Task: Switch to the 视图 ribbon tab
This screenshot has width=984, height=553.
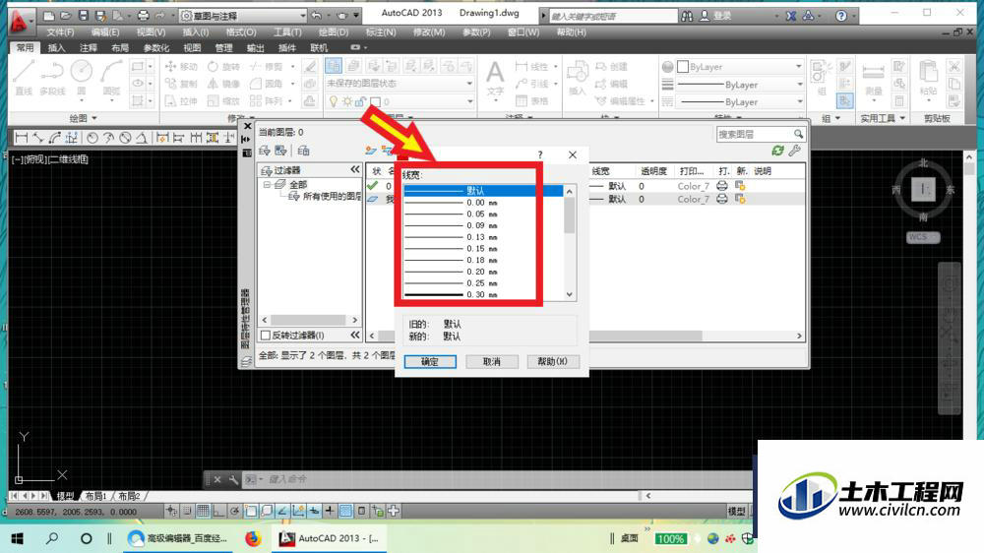Action: point(192,47)
